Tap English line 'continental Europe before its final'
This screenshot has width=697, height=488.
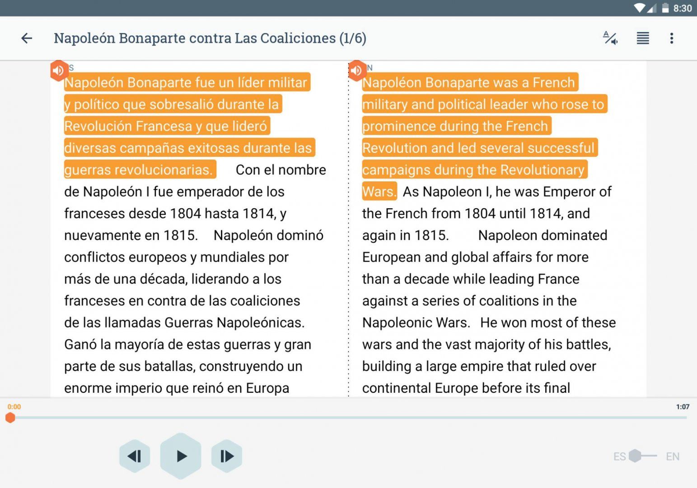[466, 388]
